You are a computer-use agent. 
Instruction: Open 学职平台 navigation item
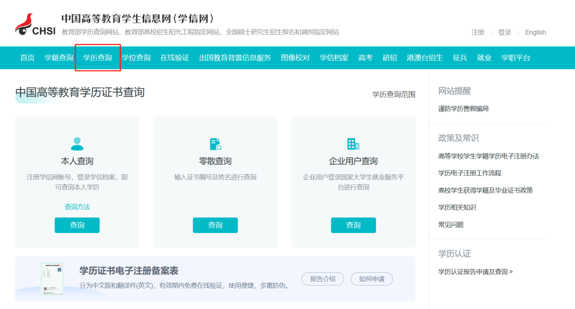[x=515, y=58]
